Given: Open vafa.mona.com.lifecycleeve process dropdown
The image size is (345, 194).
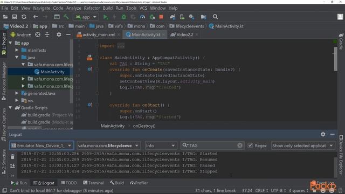Looking at the screenshot, I should (x=108, y=145).
